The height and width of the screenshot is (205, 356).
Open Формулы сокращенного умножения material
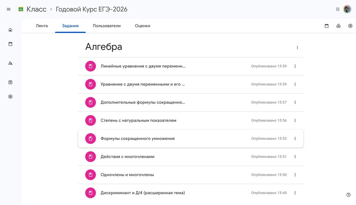click(138, 139)
